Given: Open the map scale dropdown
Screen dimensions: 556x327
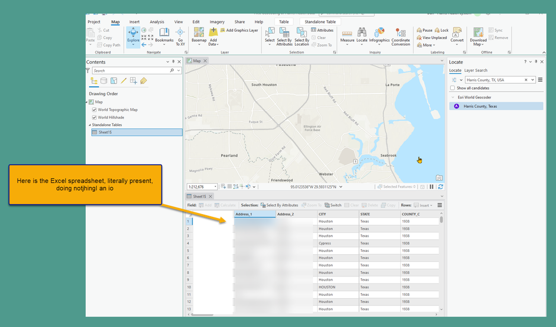Looking at the screenshot, I should (217, 187).
